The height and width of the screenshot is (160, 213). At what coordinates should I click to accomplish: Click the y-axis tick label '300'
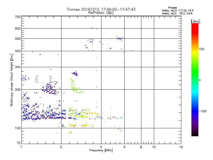(x=18, y=67)
